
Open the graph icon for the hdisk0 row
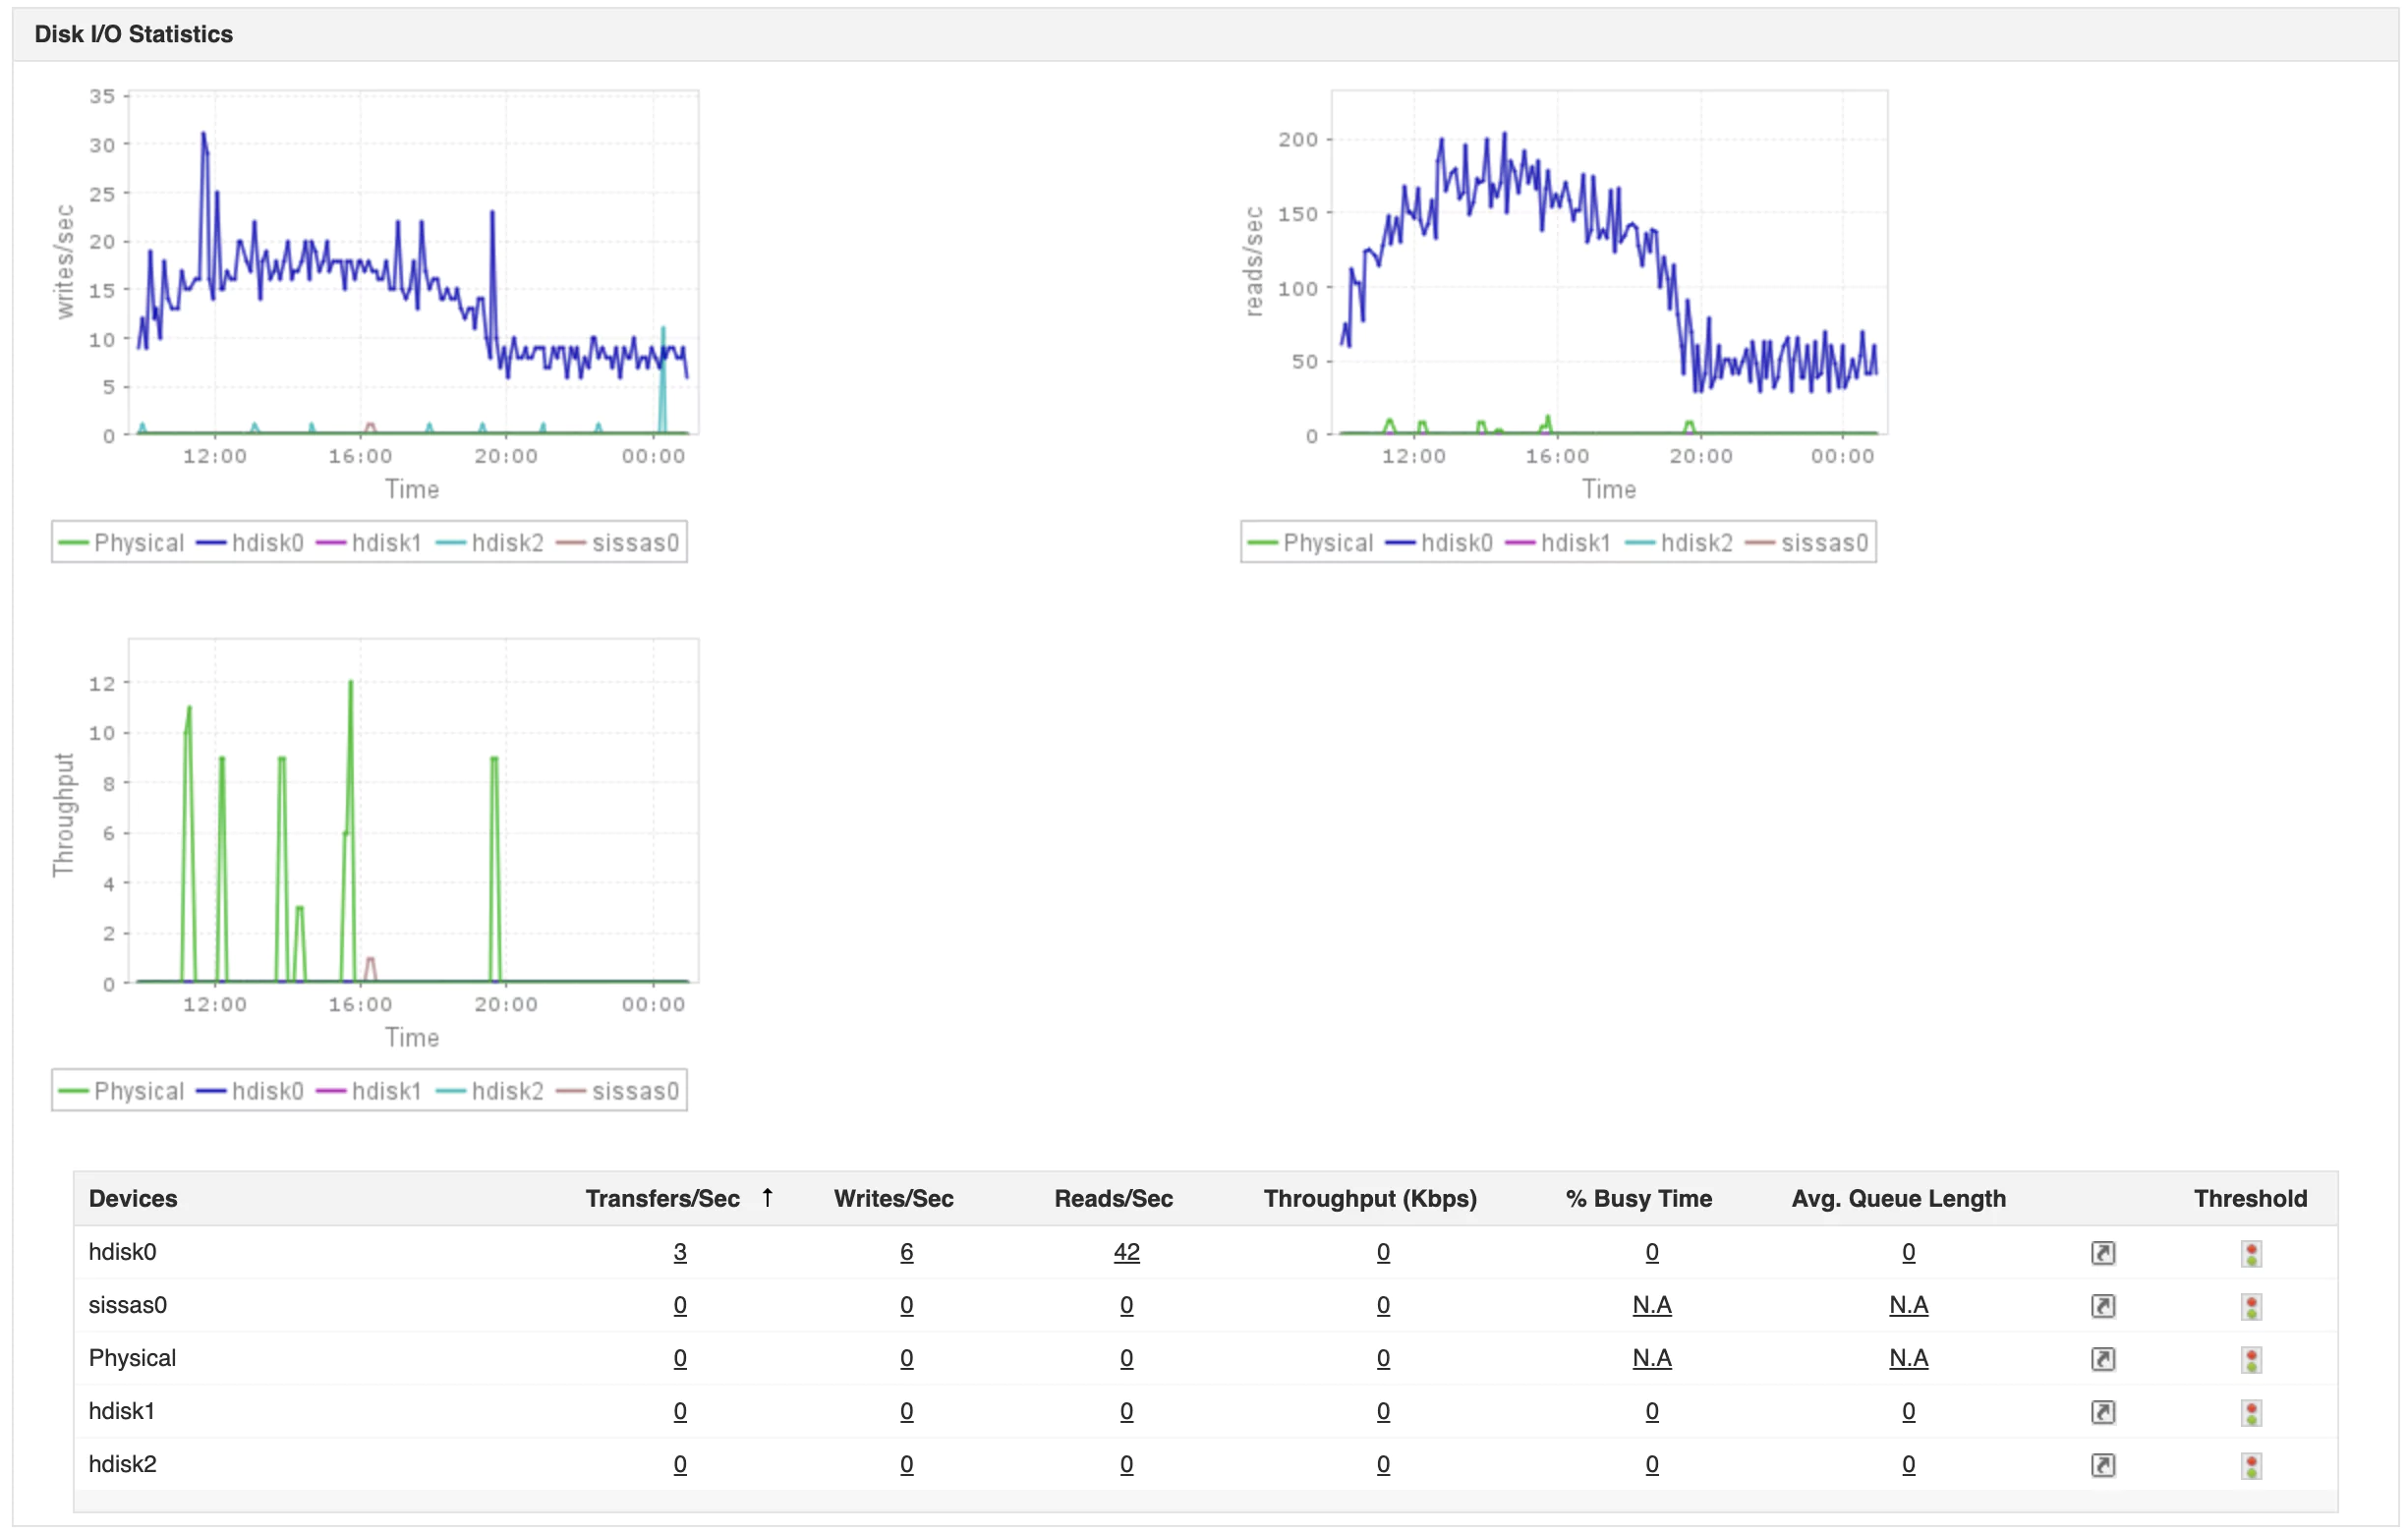pos(2102,1253)
